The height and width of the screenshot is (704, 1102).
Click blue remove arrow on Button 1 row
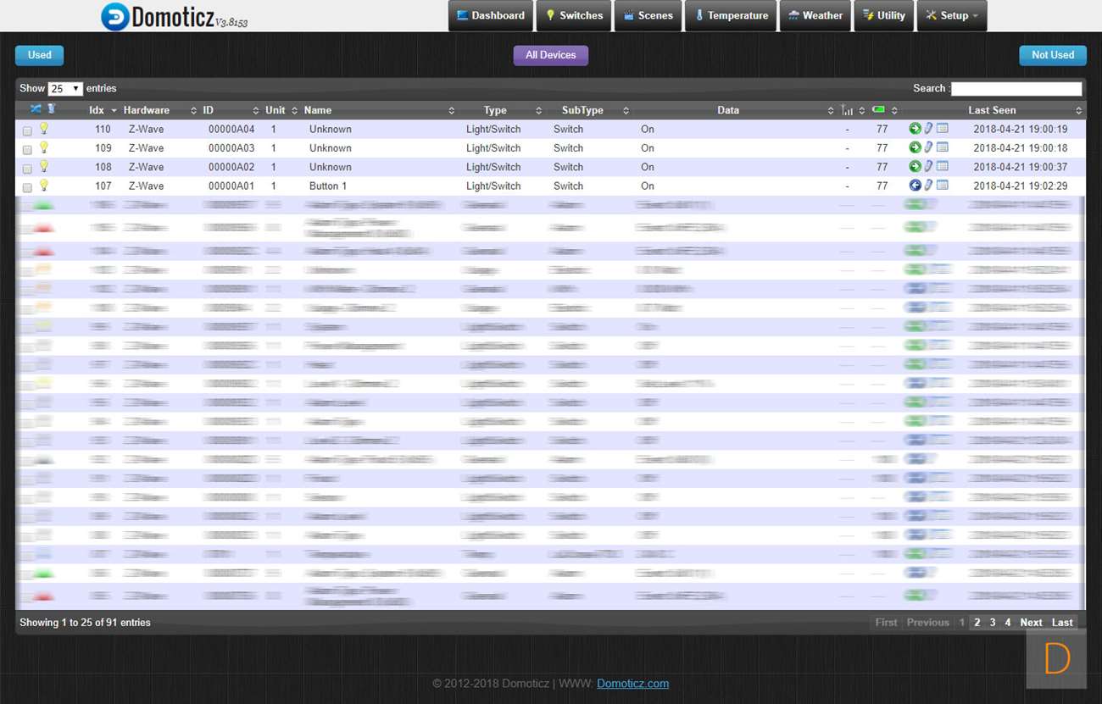[x=915, y=186]
